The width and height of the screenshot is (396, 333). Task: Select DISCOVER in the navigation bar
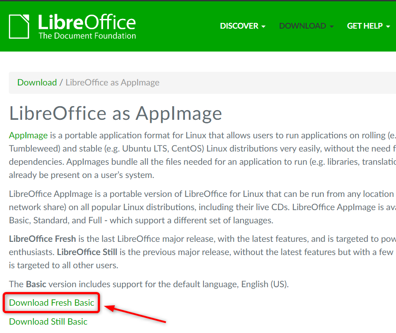click(239, 26)
